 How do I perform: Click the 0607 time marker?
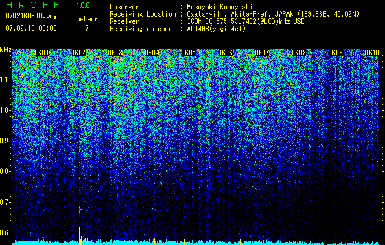point(262,53)
